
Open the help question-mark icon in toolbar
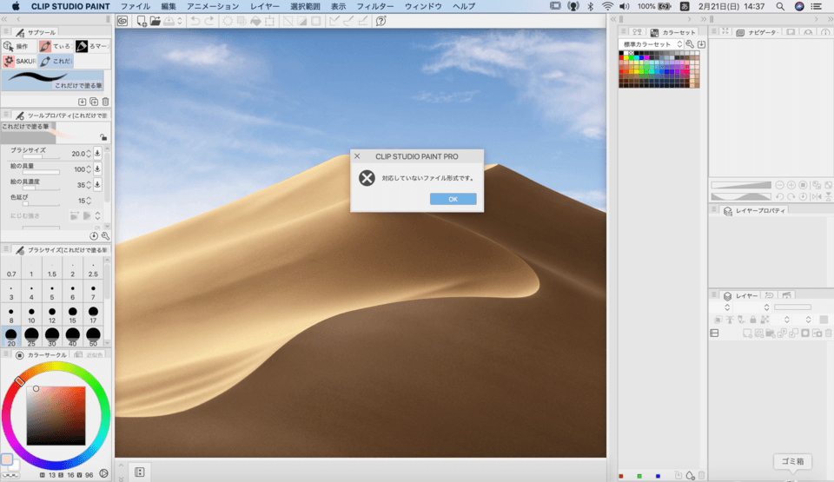380,21
